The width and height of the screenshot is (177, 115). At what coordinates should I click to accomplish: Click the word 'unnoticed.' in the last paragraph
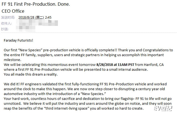12,104
